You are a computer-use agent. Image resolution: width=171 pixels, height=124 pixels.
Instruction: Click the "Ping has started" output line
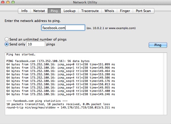21,55
